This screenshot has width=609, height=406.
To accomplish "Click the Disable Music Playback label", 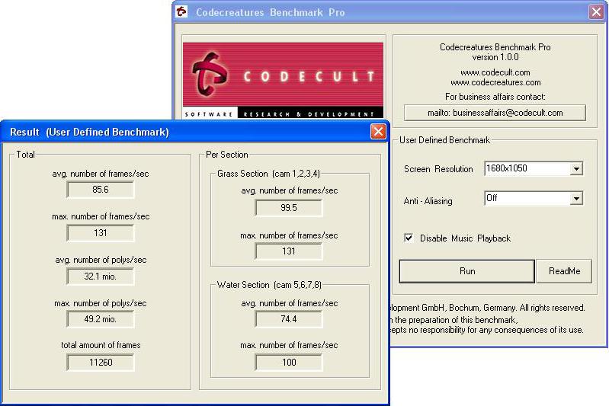I will point(465,238).
